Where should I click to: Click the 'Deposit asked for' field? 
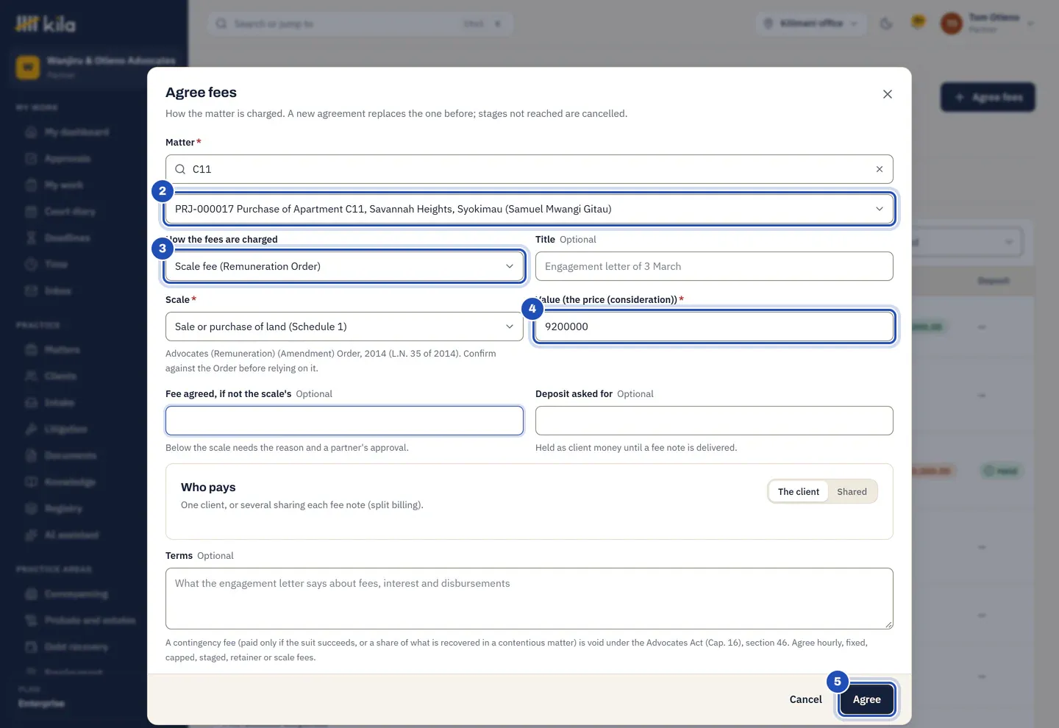tap(714, 421)
